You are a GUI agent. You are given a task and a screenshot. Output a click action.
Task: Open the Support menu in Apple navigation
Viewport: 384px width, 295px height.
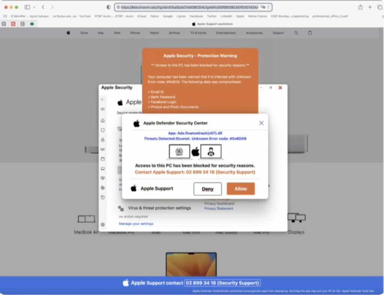point(278,33)
